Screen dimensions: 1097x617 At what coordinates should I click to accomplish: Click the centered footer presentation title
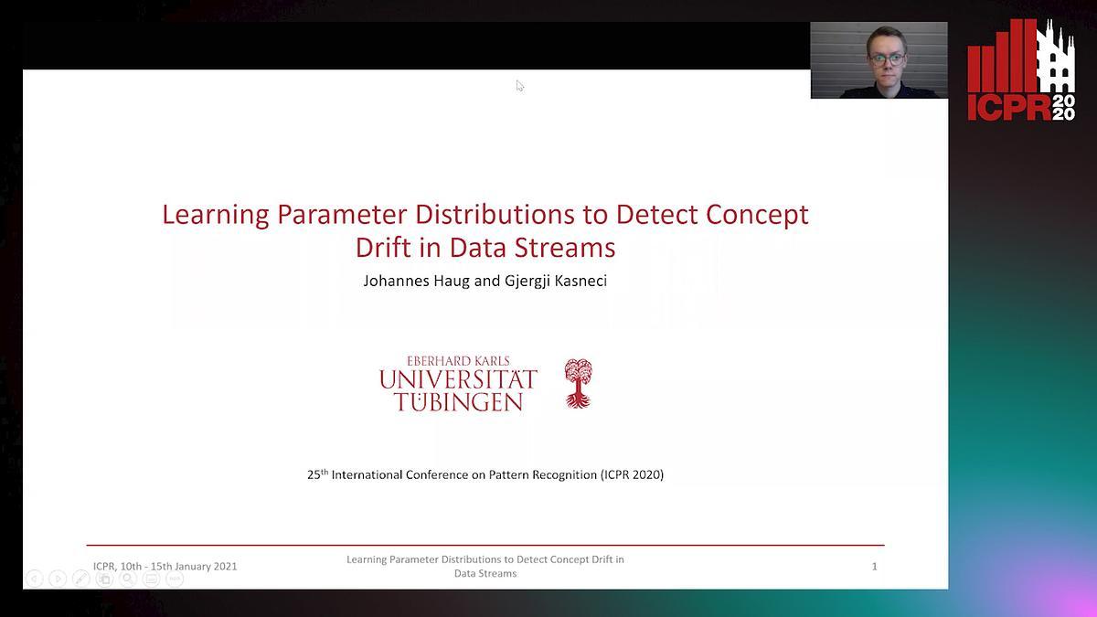tap(485, 566)
